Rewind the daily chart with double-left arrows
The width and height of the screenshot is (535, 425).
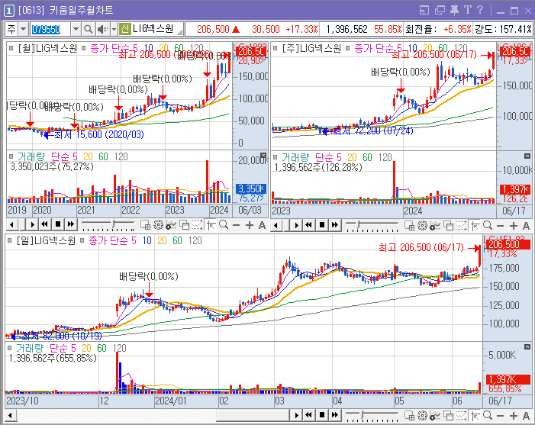[x=308, y=415]
